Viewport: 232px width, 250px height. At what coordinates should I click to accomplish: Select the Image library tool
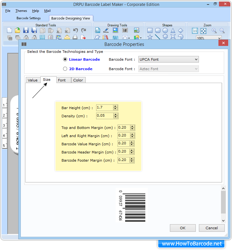(x=136, y=30)
